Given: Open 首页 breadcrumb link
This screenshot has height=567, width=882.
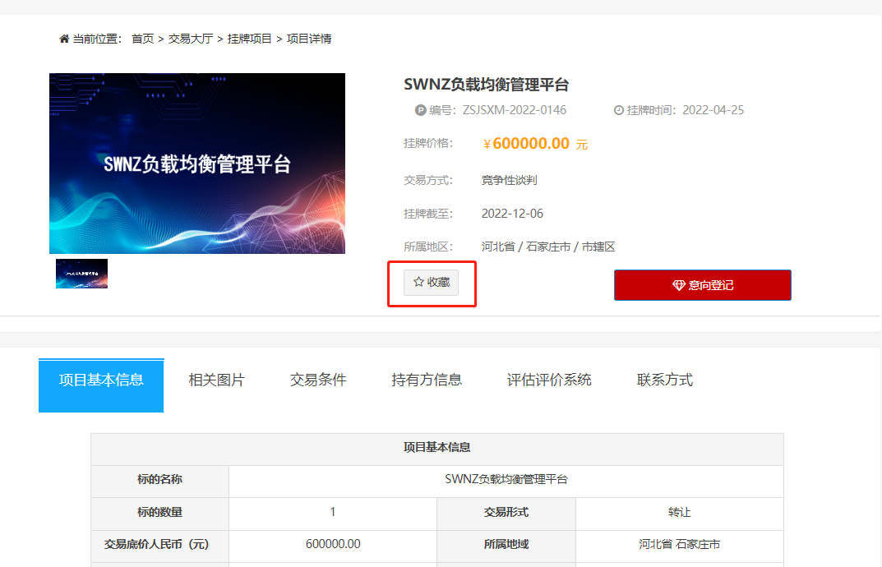Looking at the screenshot, I should point(142,39).
